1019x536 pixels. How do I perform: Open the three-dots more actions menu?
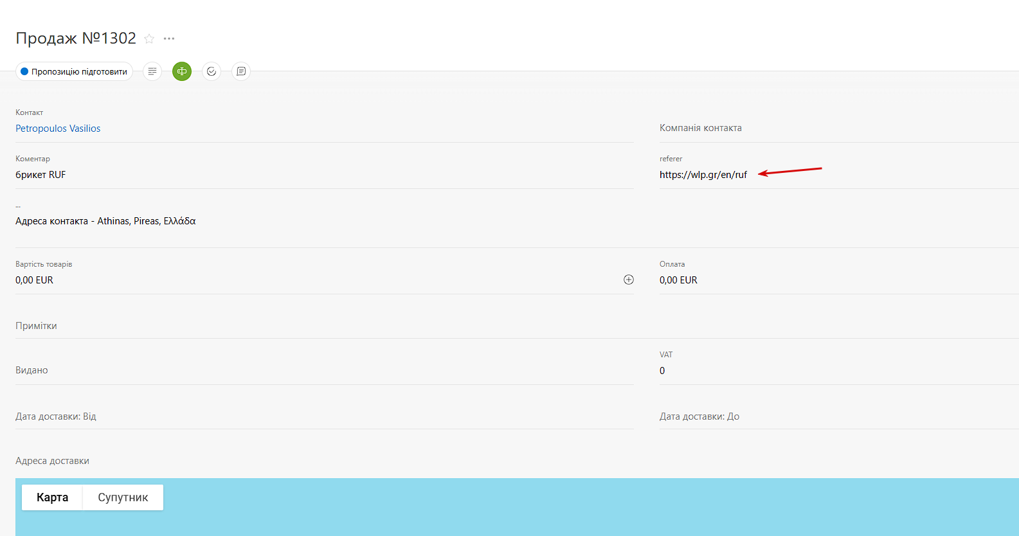click(x=169, y=39)
